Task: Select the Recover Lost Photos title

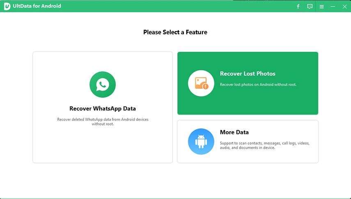Action: (248, 74)
